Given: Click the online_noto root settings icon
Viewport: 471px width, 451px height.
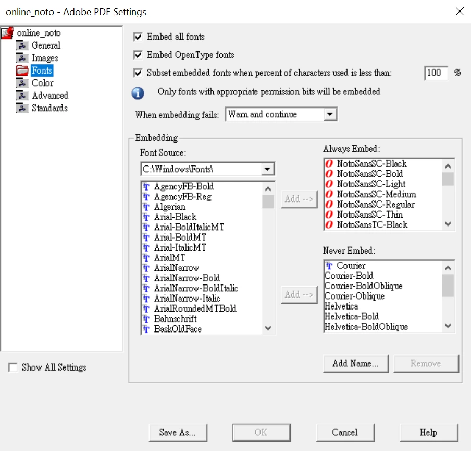Looking at the screenshot, I should [7, 33].
